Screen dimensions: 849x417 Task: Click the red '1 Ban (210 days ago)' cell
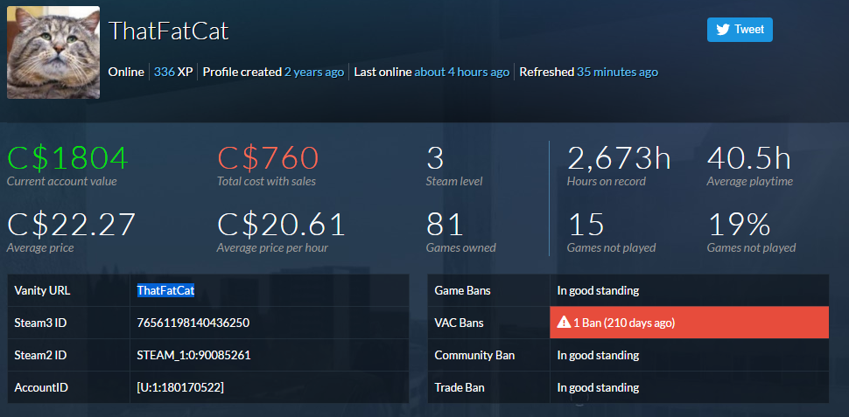point(690,323)
